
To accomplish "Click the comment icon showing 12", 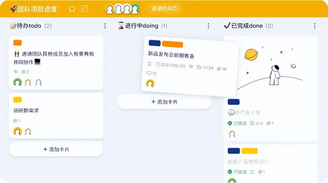I will click(x=149, y=73).
